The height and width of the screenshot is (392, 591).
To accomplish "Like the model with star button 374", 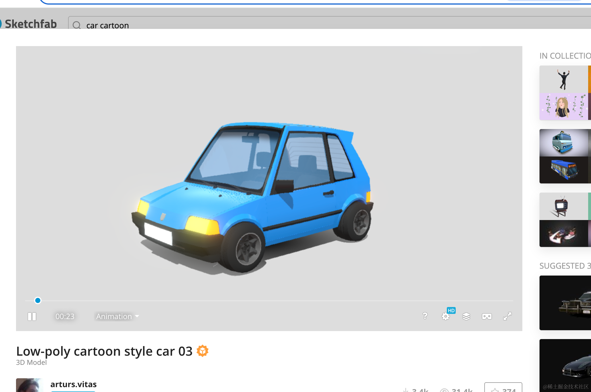I will [x=503, y=388].
